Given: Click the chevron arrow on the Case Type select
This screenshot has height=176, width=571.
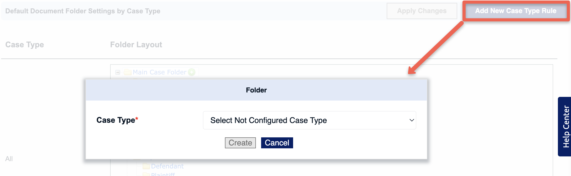Looking at the screenshot, I should pyautogui.click(x=412, y=120).
